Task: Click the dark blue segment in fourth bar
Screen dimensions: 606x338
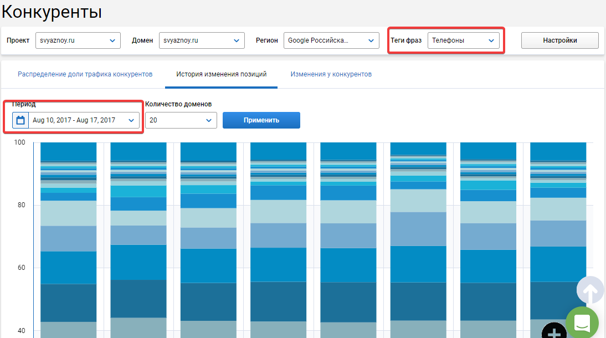Action: click(278, 301)
